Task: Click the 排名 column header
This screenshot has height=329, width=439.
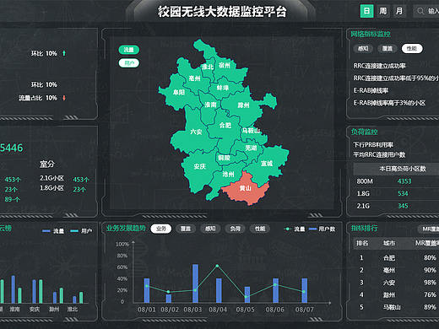Action: pos(362,243)
